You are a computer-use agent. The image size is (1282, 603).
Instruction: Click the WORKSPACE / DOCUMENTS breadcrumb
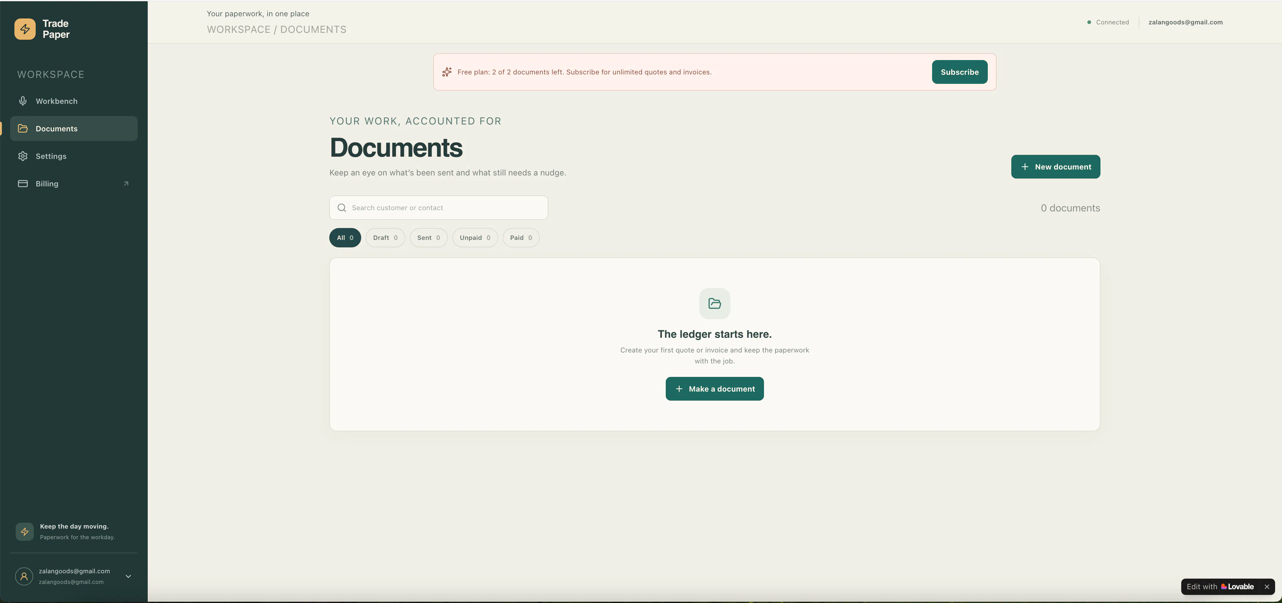(x=277, y=29)
